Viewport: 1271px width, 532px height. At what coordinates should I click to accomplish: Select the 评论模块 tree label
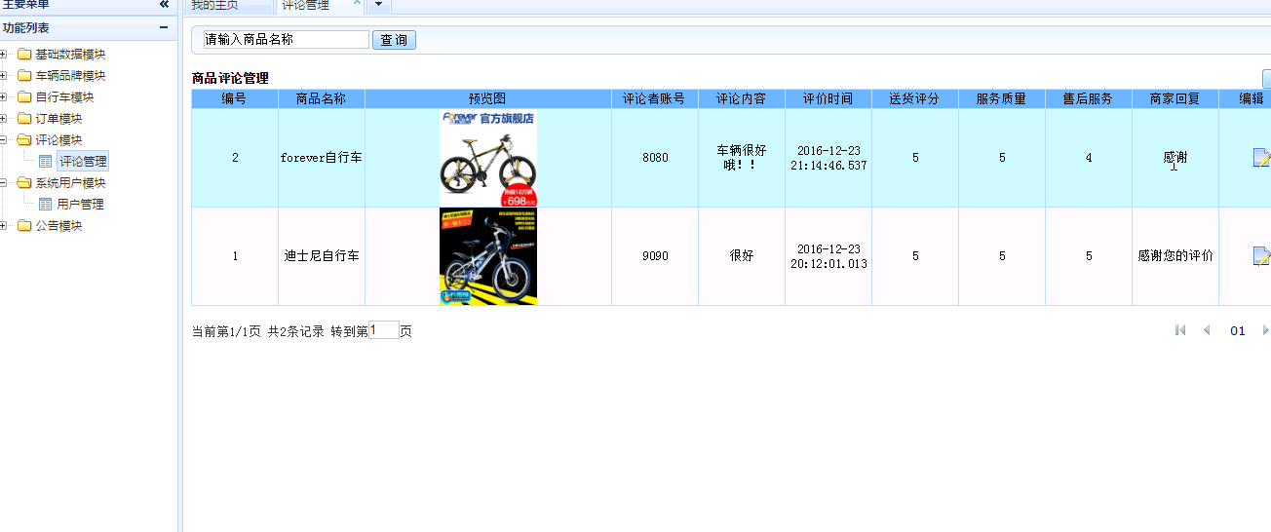pyautogui.click(x=58, y=140)
